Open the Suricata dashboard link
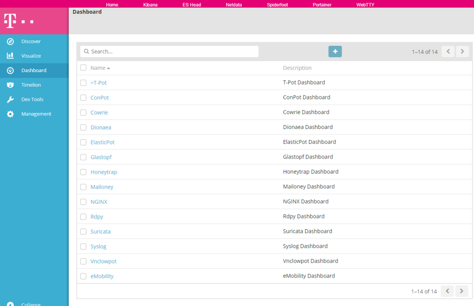This screenshot has width=474, height=306. [100, 232]
